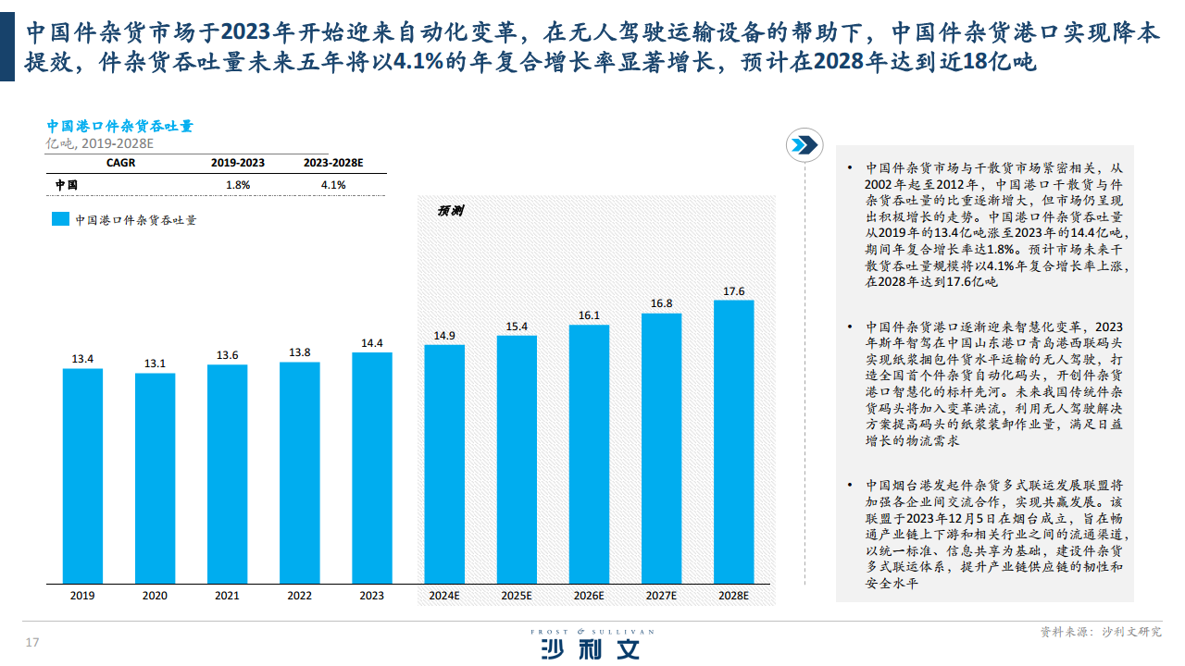The width and height of the screenshot is (1185, 666).
Task: Click the chart title 中国港口件杂货吞吐量
Action: click(x=119, y=127)
